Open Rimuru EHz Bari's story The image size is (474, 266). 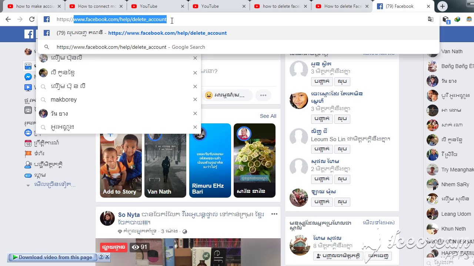coord(210,161)
